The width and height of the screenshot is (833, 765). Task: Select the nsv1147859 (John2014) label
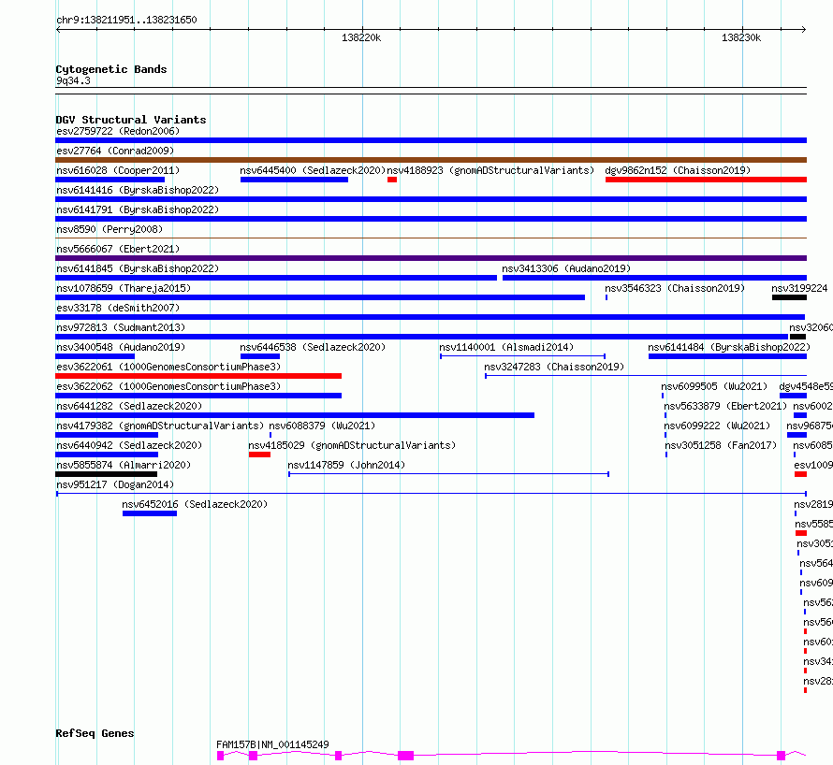coord(346,465)
